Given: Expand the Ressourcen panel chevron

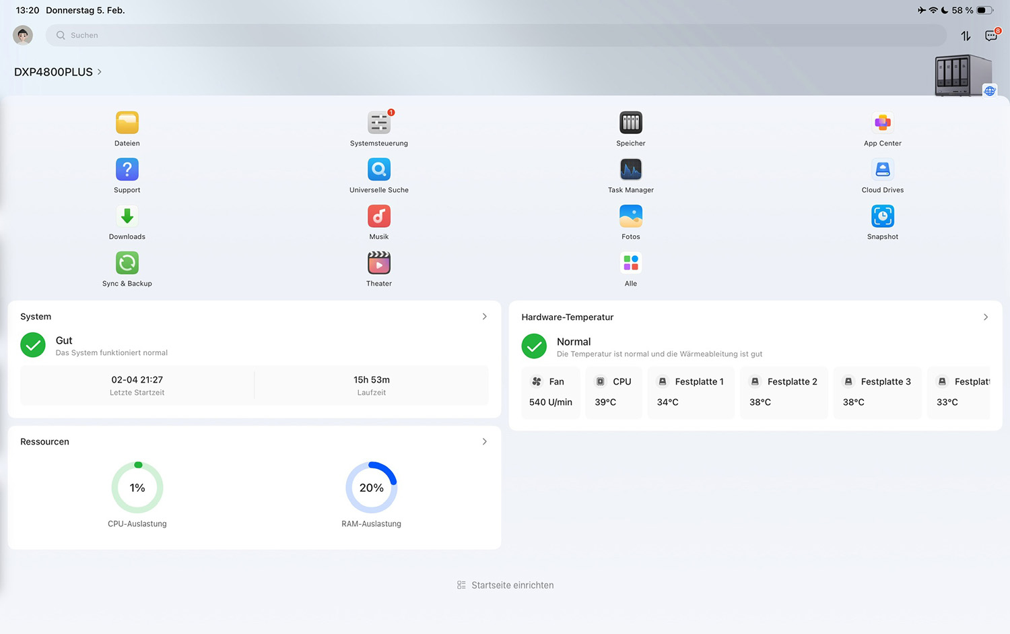Looking at the screenshot, I should (484, 442).
